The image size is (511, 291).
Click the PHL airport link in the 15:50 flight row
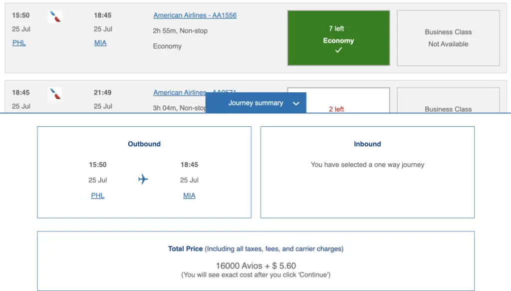[x=19, y=43]
